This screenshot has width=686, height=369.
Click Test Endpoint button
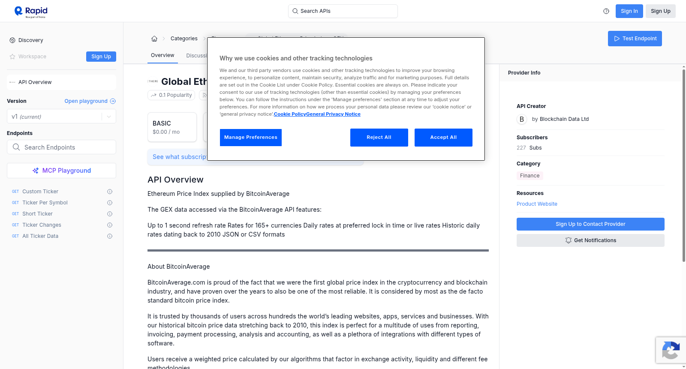click(x=635, y=39)
